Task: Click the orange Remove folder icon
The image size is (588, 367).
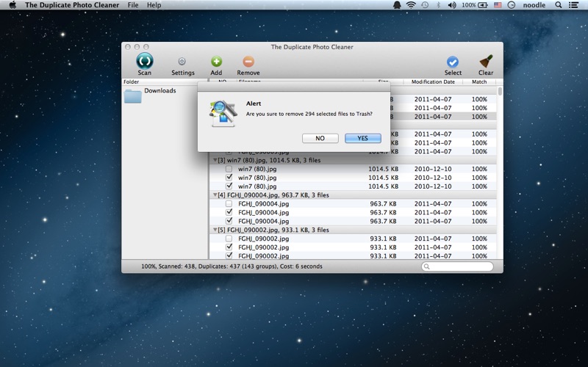Action: [x=248, y=62]
